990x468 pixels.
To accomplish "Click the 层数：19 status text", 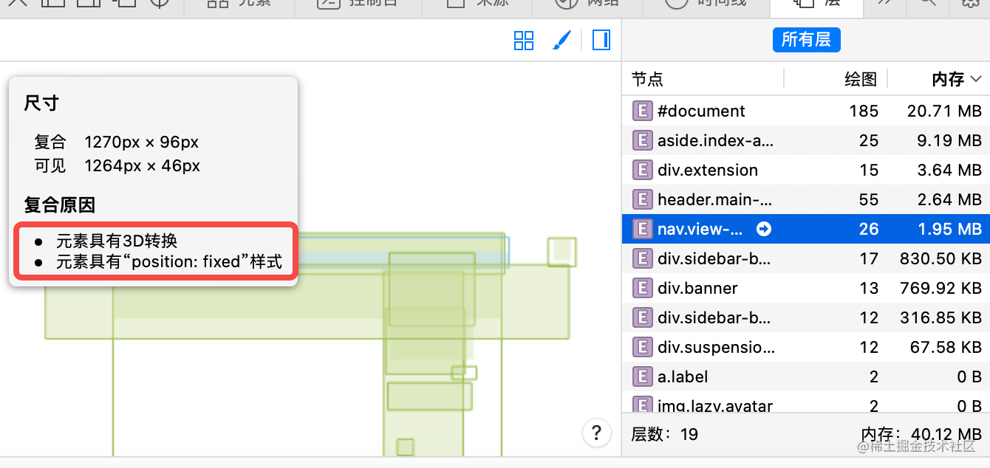I will [664, 434].
